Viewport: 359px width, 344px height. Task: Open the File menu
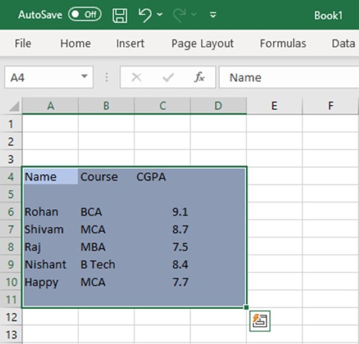(23, 43)
